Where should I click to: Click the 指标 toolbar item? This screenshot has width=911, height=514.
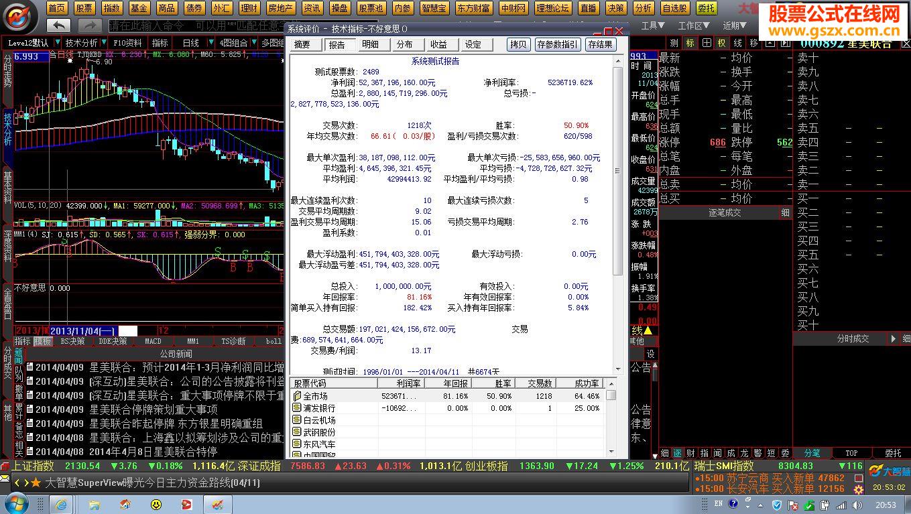(x=160, y=43)
